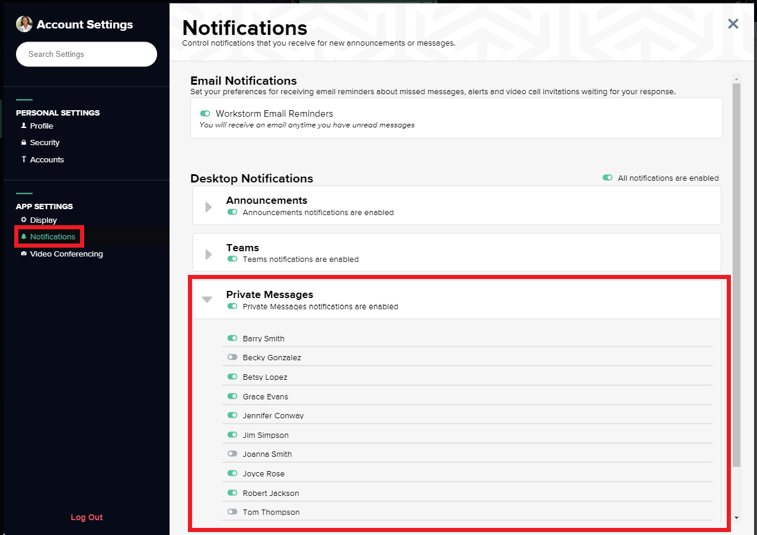This screenshot has width=757, height=535.
Task: Click the Display gear icon
Action: (24, 220)
